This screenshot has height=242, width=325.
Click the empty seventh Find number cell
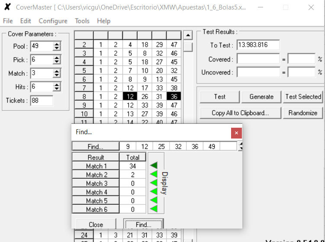pos(228,146)
